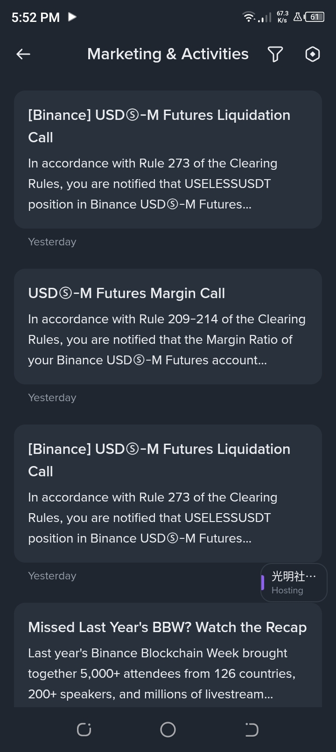Tap the Rule 209-214 Margin Ratio description text
The image size is (336, 752).
[167, 340]
